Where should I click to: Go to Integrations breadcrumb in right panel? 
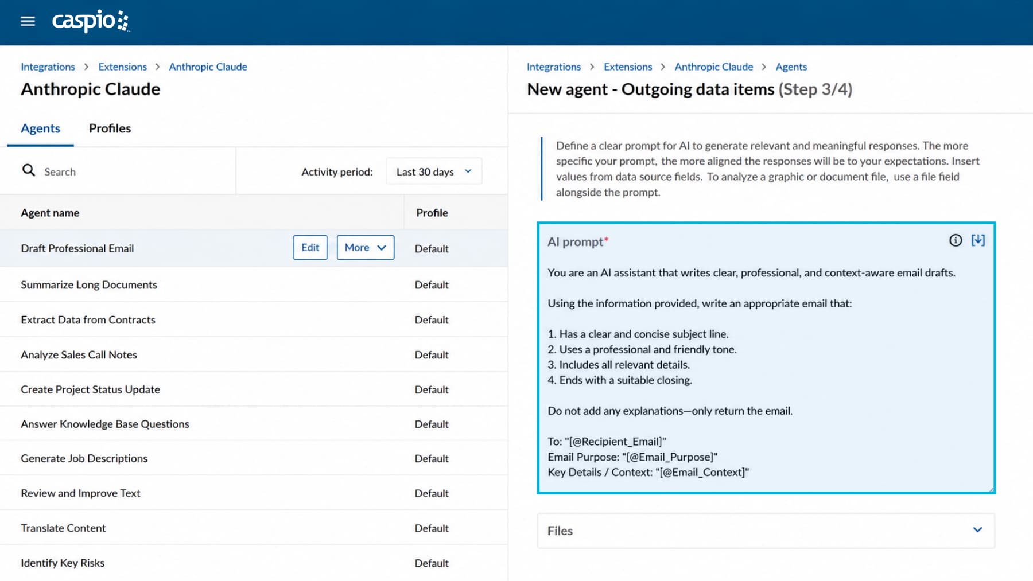[x=554, y=67]
